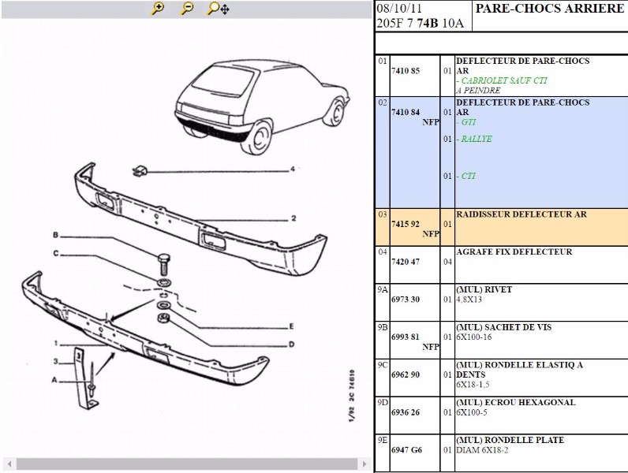Viewport: 628px width, 473px height.
Task: Click the zoom out magnifier icon
Action: coord(187,9)
